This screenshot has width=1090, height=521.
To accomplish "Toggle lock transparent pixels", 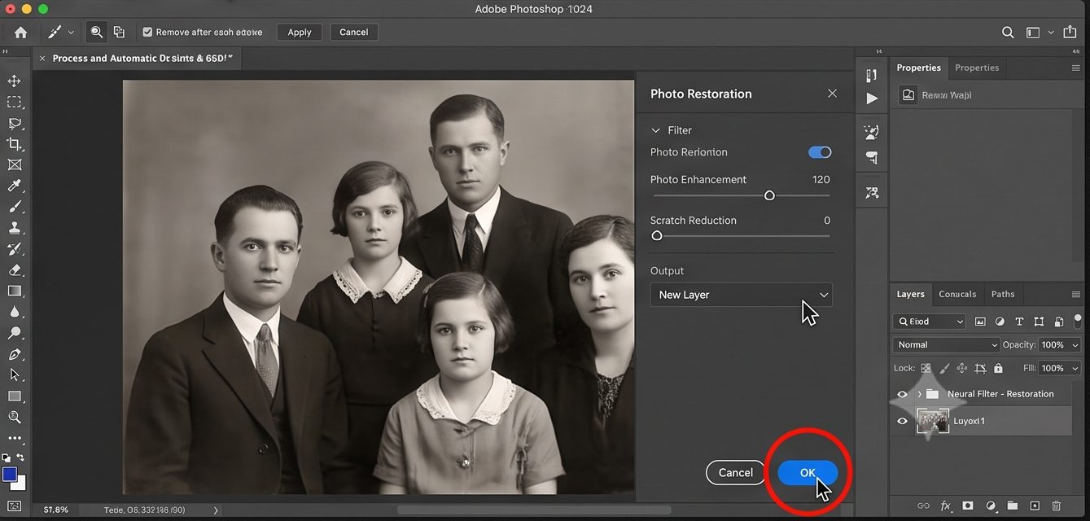I will pos(926,368).
